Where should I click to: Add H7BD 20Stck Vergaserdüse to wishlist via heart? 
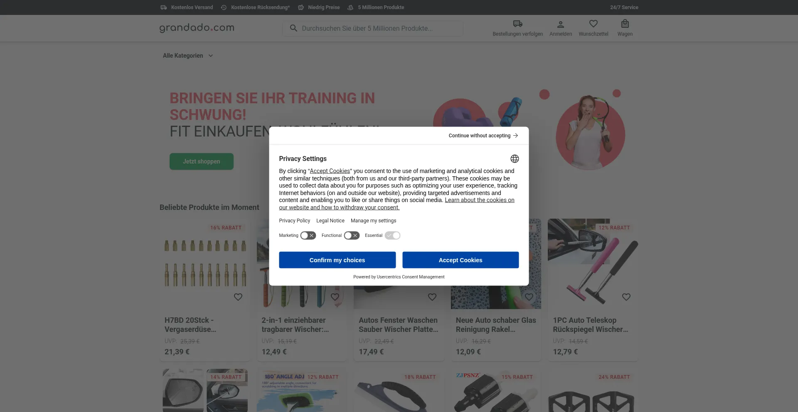238,297
